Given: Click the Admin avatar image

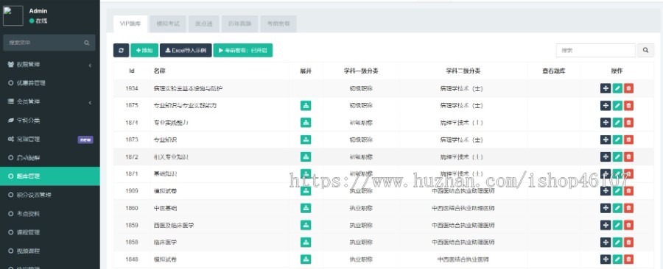Looking at the screenshot, I should click(x=13, y=16).
